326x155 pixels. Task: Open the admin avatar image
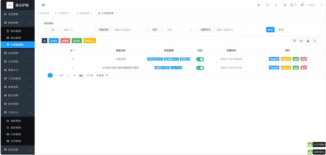coord(303,5)
